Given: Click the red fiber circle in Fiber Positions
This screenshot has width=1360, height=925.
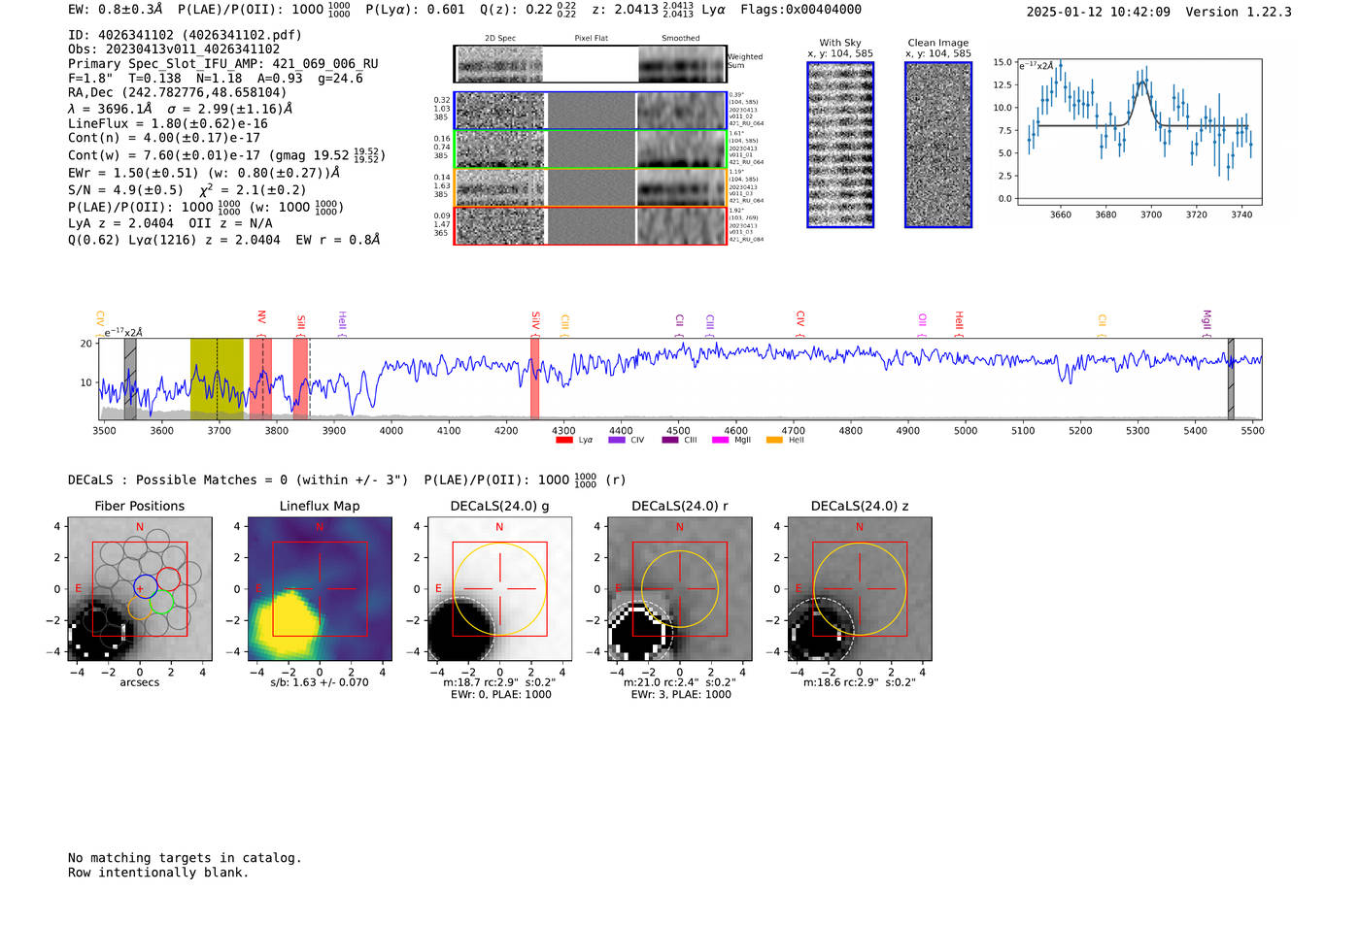Looking at the screenshot, I should point(168,579).
